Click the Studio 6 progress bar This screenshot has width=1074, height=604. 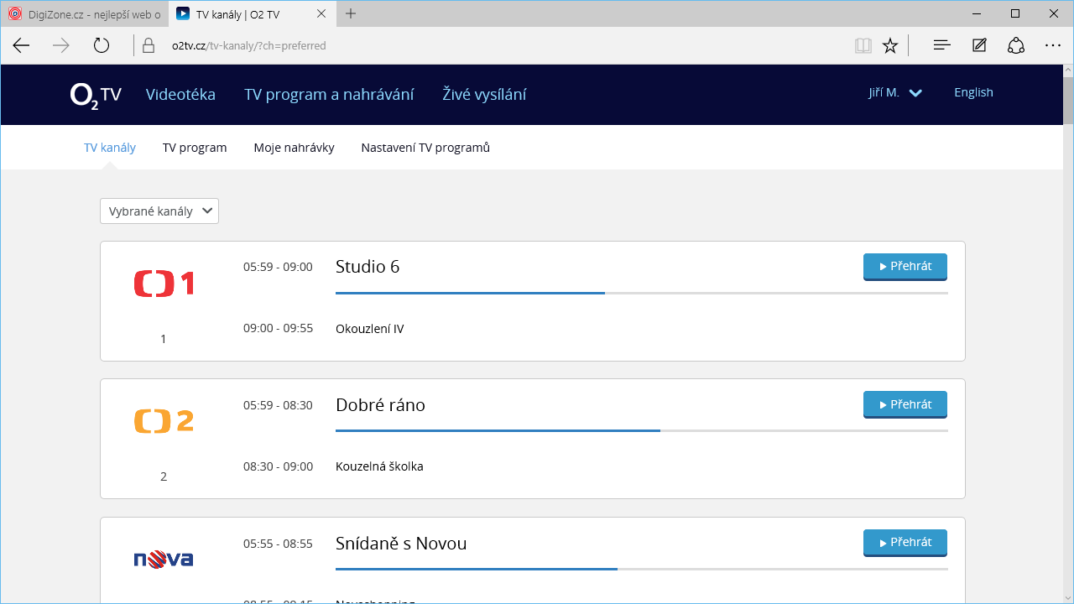point(642,293)
